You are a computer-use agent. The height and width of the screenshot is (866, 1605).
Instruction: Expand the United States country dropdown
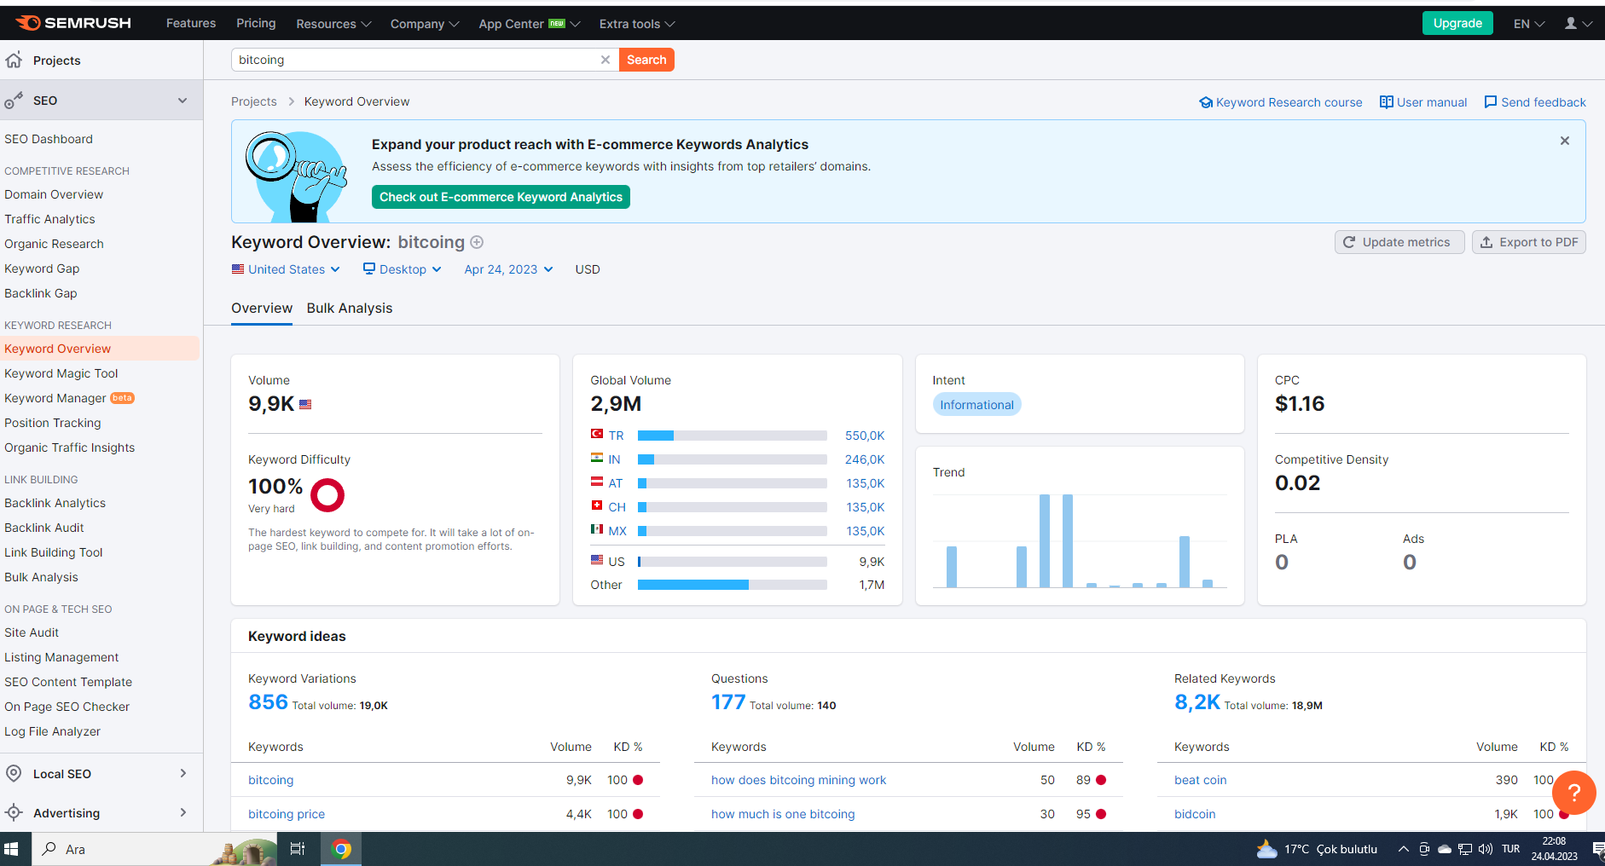coord(286,269)
